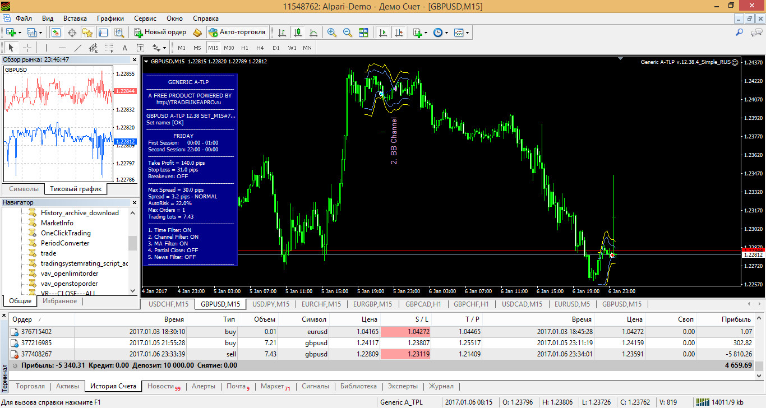Sort history by Ордер column header
The height and width of the screenshot is (408, 766).
[42, 319]
